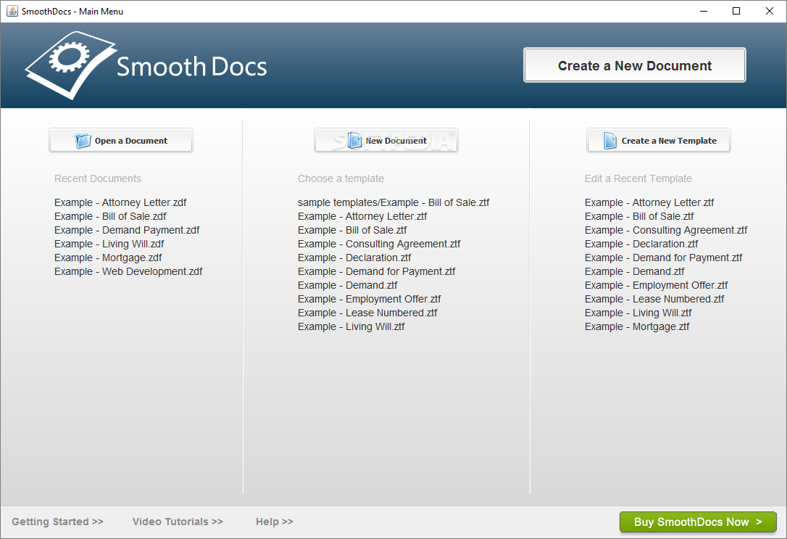The width and height of the screenshot is (787, 539).
Task: Choose template Example - Employment Offer.ztf in middle column
Action: click(x=370, y=300)
